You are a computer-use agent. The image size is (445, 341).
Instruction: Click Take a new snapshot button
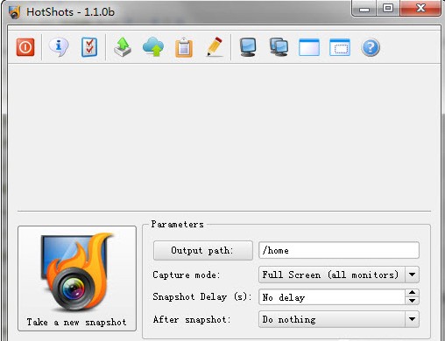pos(77,278)
